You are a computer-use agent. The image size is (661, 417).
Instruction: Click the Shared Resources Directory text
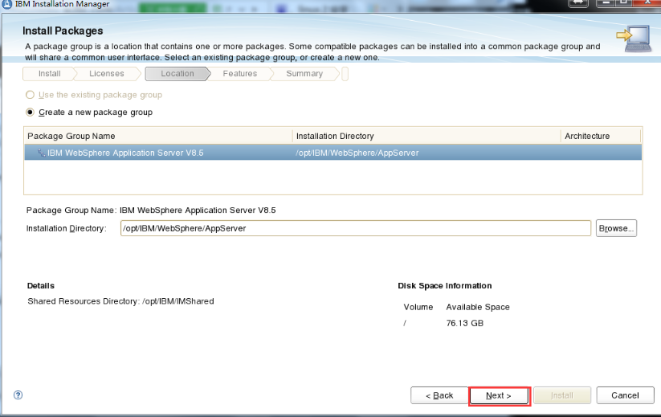120,301
